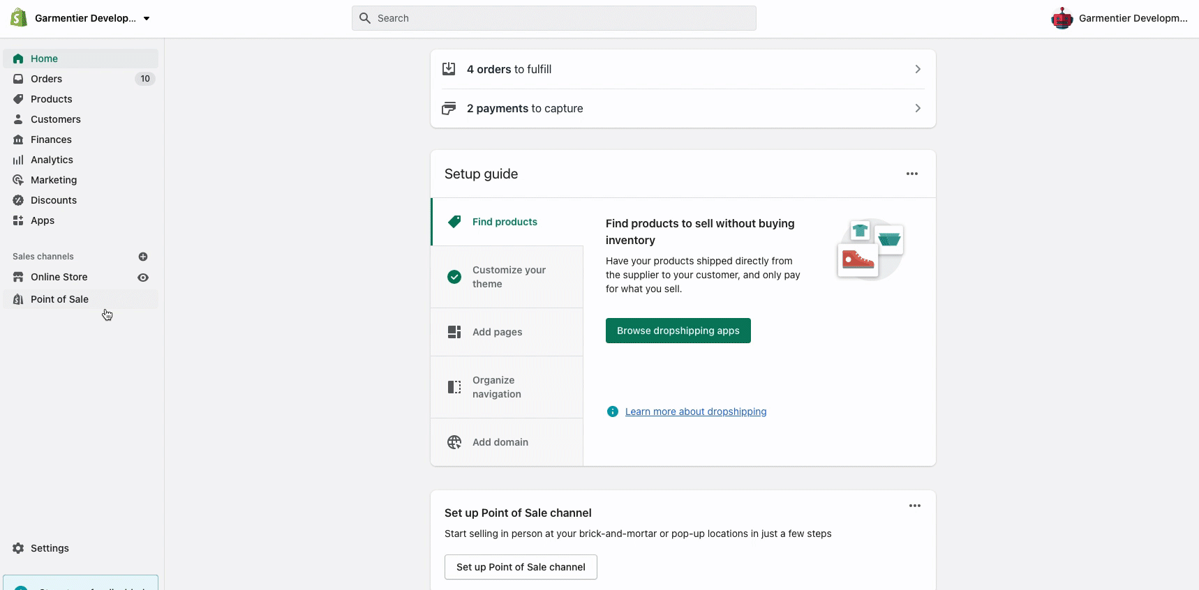Click the fulfill orders download icon
Image resolution: width=1199 pixels, height=590 pixels.
pos(449,69)
